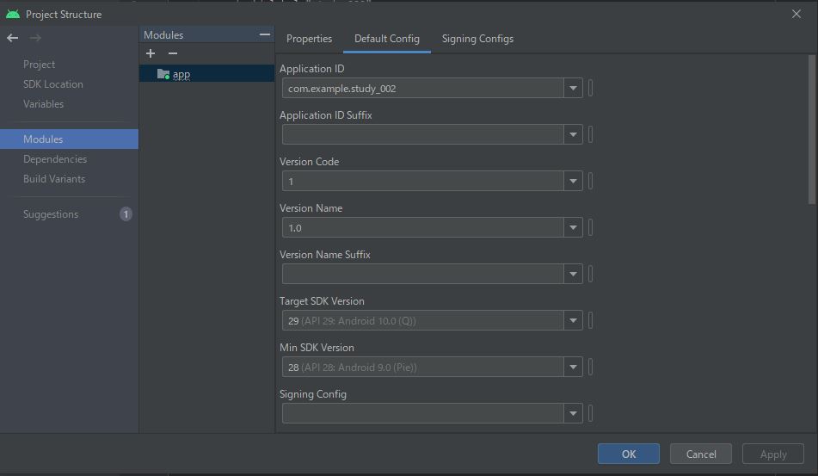The image size is (818, 476).
Task: Switch to the Properties tab
Action: 309,39
